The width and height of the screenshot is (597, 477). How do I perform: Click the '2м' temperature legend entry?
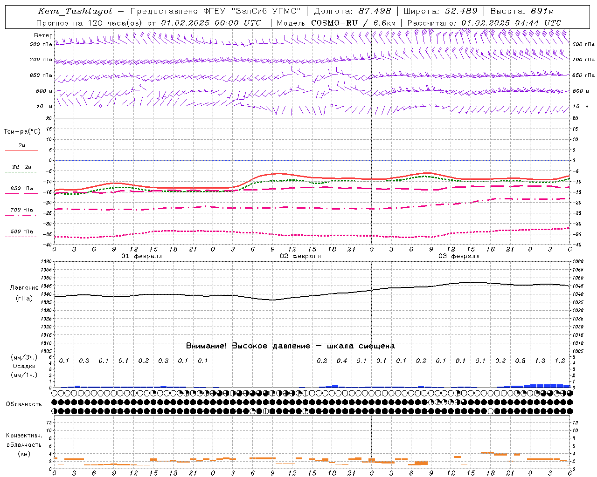(22, 146)
